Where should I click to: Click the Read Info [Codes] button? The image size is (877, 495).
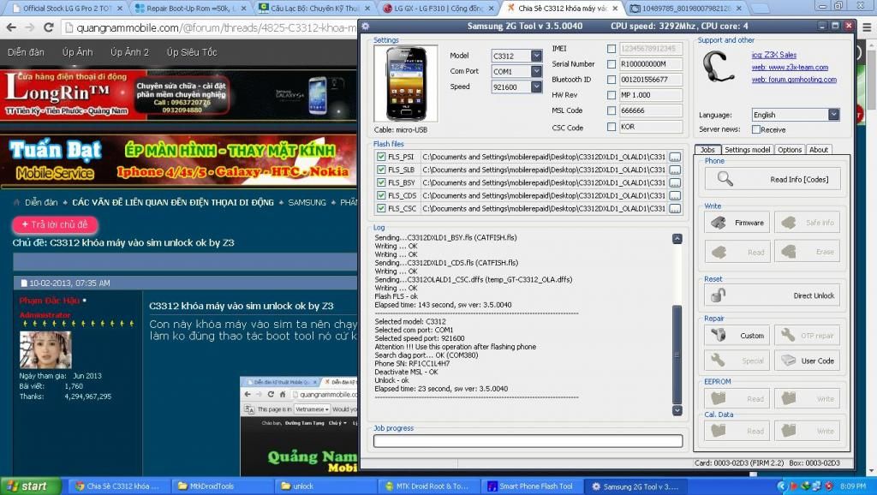click(x=773, y=180)
